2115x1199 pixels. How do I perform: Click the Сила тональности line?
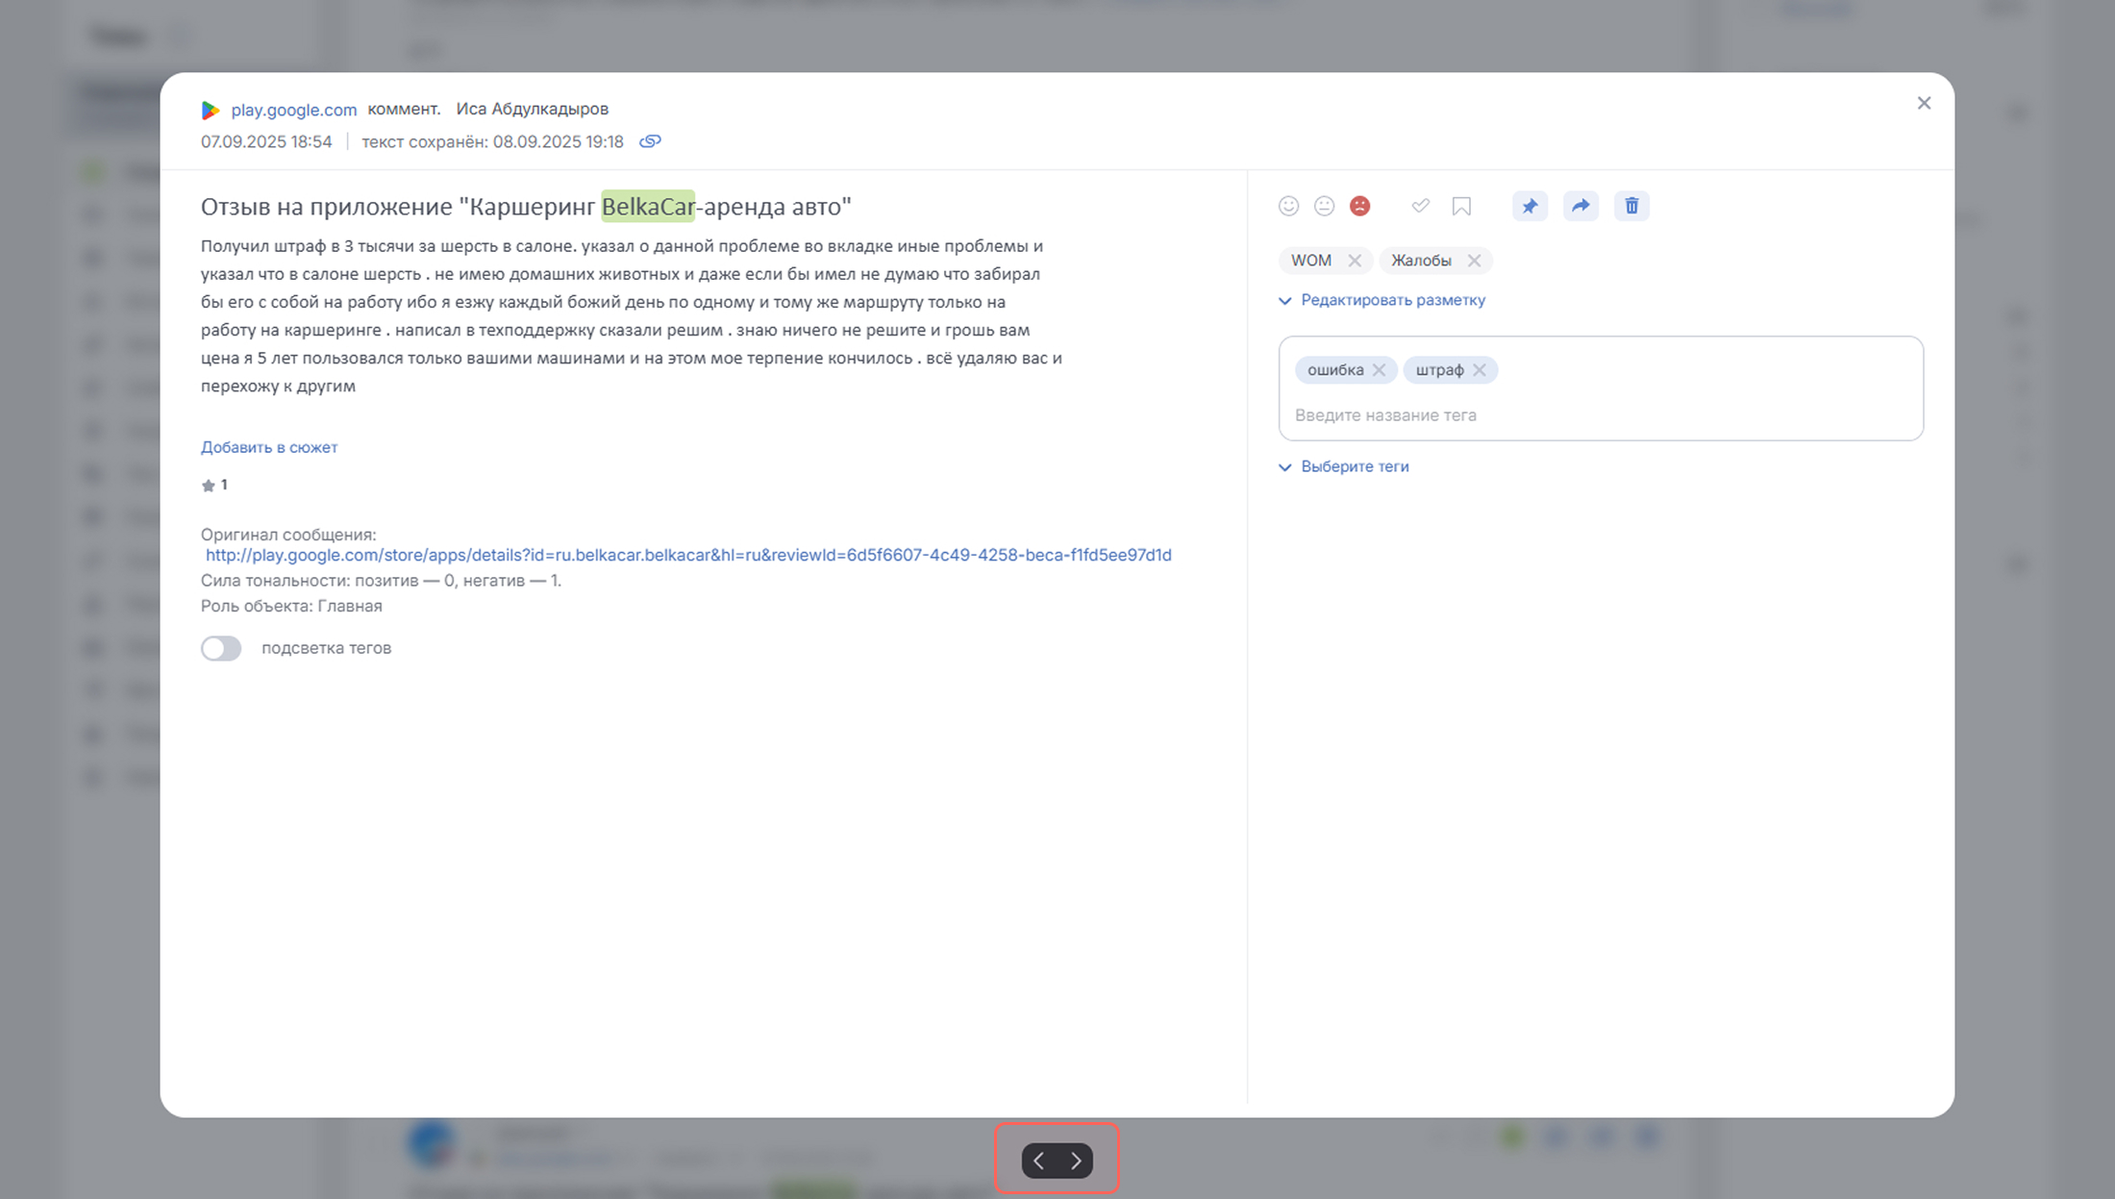[381, 580]
